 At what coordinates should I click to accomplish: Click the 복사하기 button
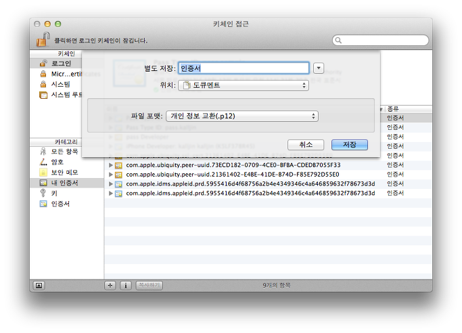pyautogui.click(x=149, y=285)
